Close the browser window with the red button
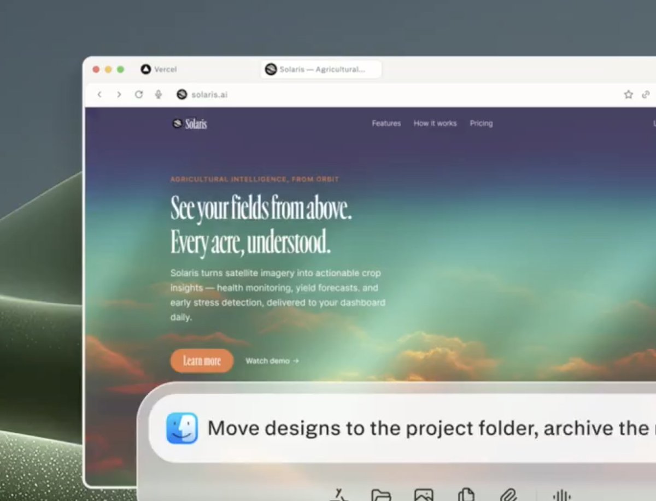This screenshot has width=656, height=501. pos(96,69)
